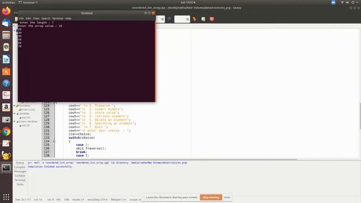Image resolution: width=361 pixels, height=203 pixels.
Task: Click the Geany editor horizontal scrollbar
Action: click(169, 159)
